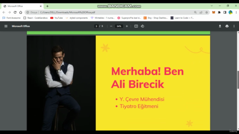Expand the tab search dropdown arrow
This screenshot has width=239, height=134.
tap(212, 6)
